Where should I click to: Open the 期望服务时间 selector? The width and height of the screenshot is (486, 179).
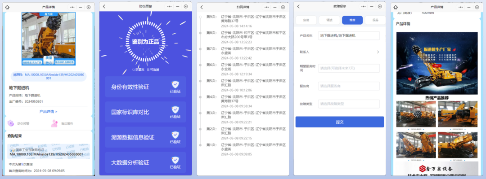coord(349,68)
